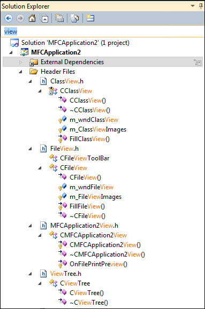205x309 pixels.
Task: Click the FillFileView() method icon
Action: pos(63,206)
